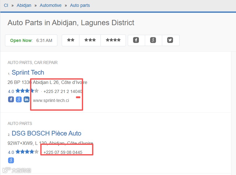Filter by three-star rating
236x175 pixels.
click(x=90, y=40)
